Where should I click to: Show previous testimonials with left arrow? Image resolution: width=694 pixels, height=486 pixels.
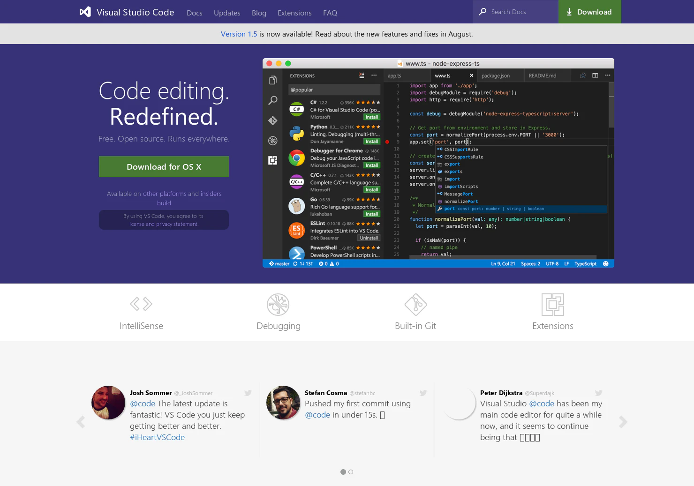tap(81, 422)
